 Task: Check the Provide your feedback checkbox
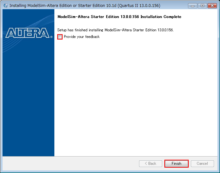click(x=60, y=37)
